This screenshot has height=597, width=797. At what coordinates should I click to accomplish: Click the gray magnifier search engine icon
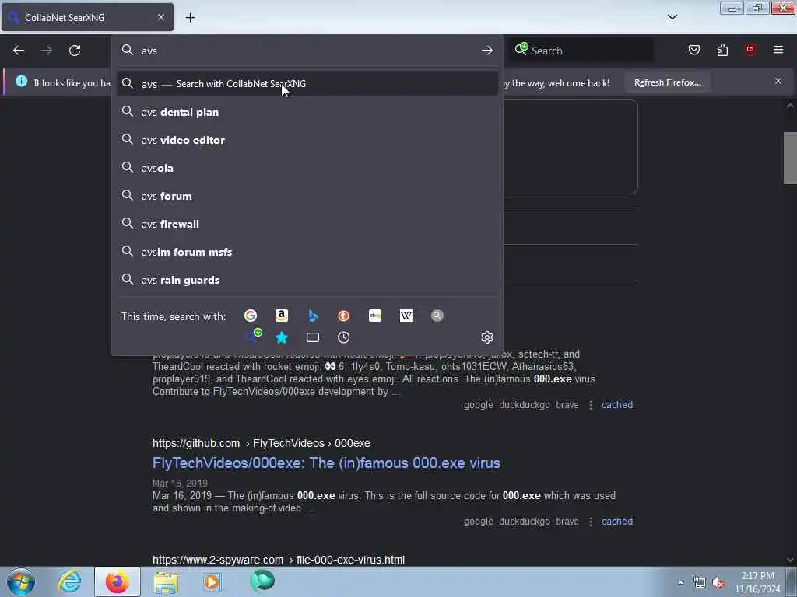pyautogui.click(x=437, y=316)
